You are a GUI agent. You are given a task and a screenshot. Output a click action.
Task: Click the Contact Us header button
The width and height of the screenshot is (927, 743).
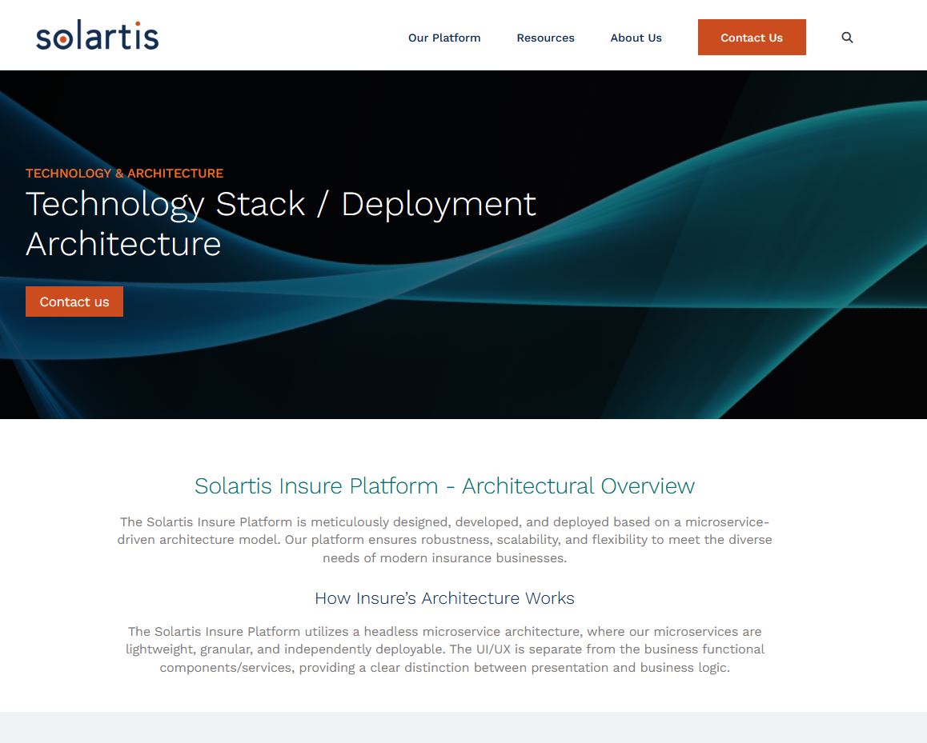tap(752, 38)
